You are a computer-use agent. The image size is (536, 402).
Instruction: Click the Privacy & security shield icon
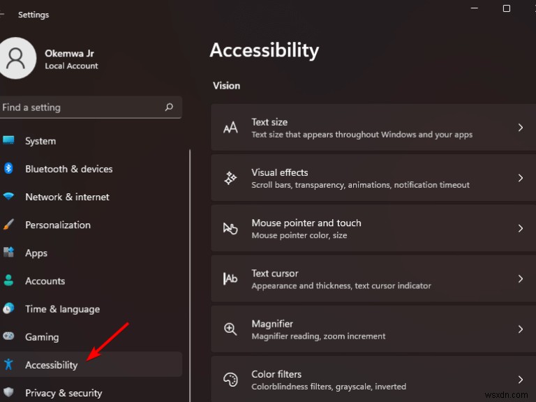click(x=8, y=392)
